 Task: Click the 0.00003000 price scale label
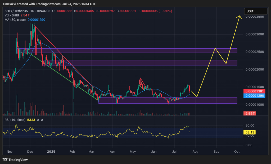(x=255, y=34)
